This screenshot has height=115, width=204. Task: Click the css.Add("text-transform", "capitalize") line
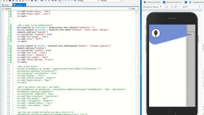tap(38, 96)
